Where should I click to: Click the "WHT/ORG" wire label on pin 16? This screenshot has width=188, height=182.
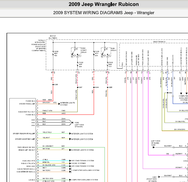[x=46, y=171]
